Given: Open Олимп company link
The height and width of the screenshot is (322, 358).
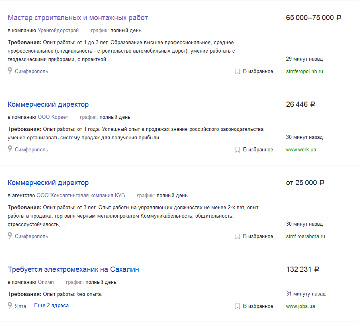Looking at the screenshot, I should coord(46,282).
